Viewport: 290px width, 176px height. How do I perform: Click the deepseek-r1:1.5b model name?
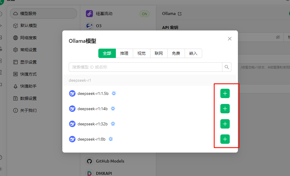(x=93, y=93)
